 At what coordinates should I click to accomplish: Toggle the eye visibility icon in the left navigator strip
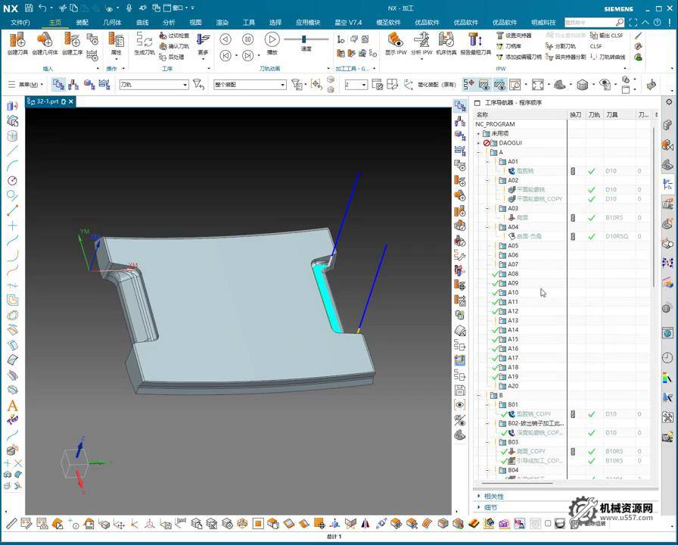(459, 405)
